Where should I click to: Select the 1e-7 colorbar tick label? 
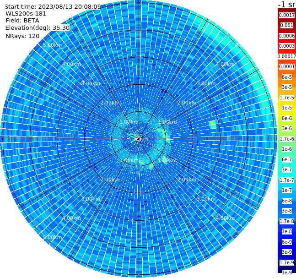coord(287,190)
